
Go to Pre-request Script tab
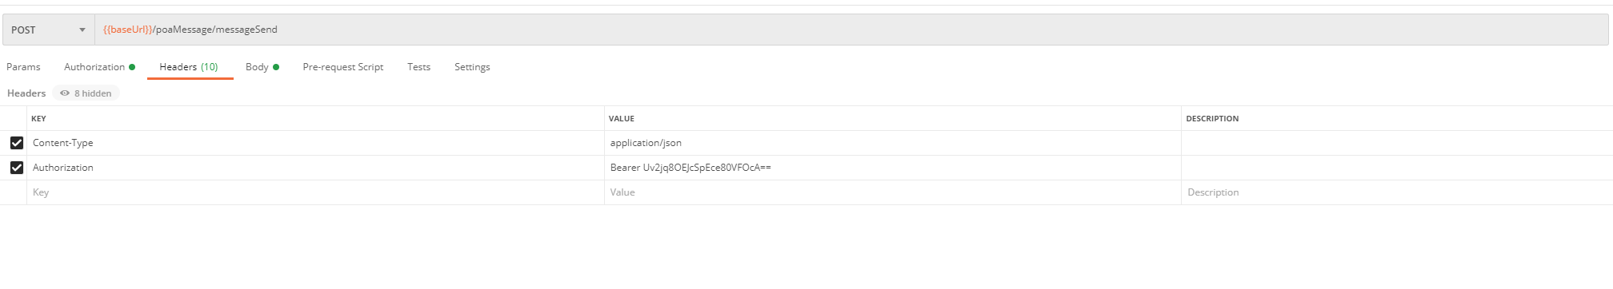343,67
